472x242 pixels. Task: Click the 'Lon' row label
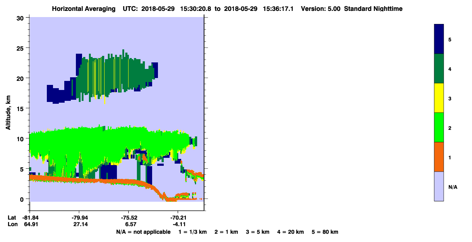pyautogui.click(x=12, y=224)
